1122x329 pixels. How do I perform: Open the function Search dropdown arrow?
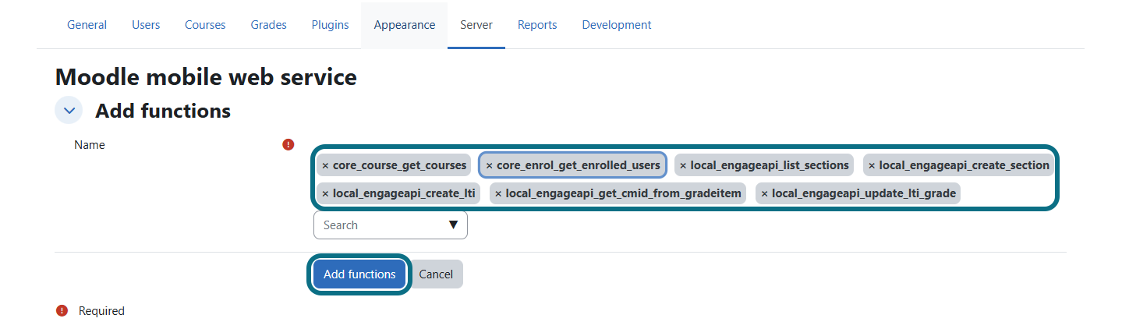(x=453, y=225)
